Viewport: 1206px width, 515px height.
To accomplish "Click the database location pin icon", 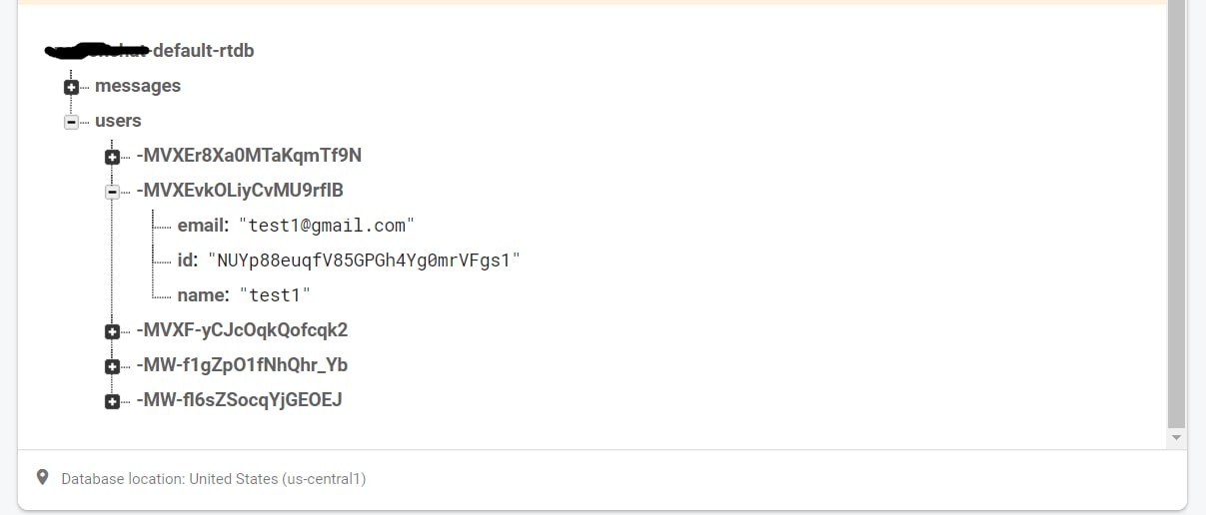I will point(42,478).
